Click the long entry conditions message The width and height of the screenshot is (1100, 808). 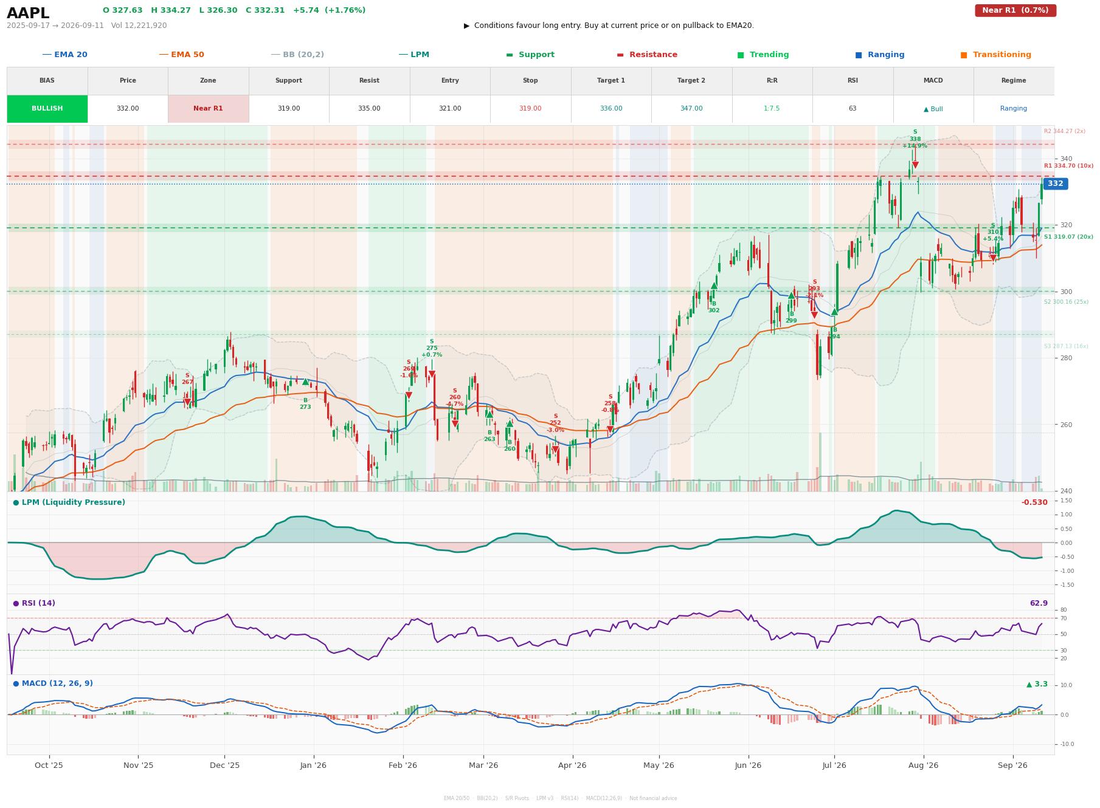[609, 26]
